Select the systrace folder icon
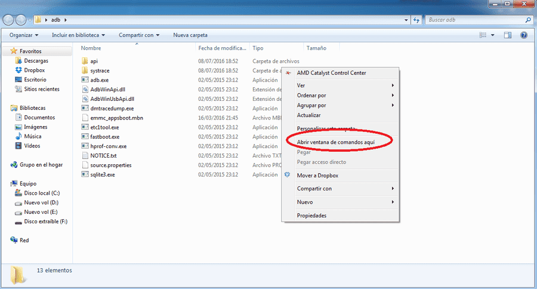This screenshot has width=537, height=289. click(85, 70)
